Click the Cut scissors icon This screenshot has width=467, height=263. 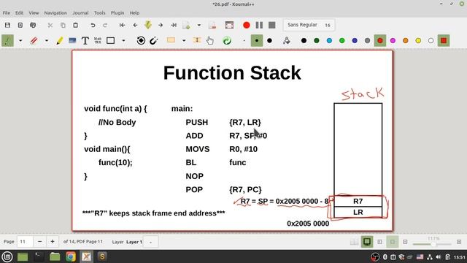point(50,26)
